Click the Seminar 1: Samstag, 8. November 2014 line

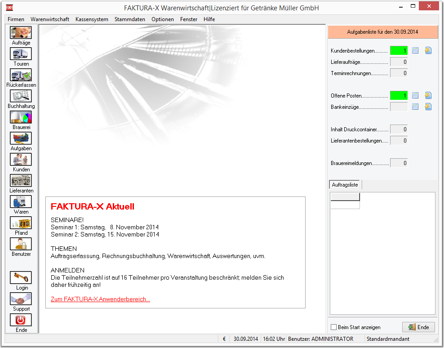[x=105, y=227]
